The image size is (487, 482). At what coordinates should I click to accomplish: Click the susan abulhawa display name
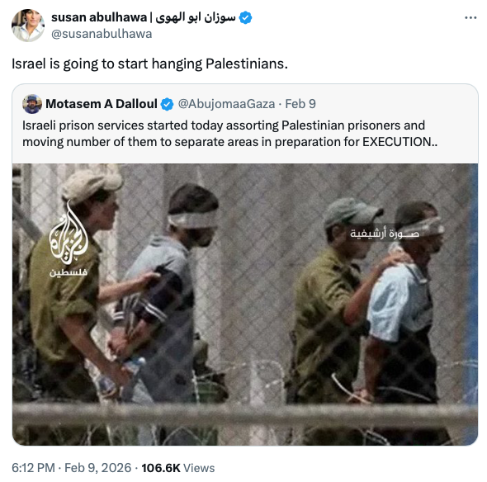(99, 17)
